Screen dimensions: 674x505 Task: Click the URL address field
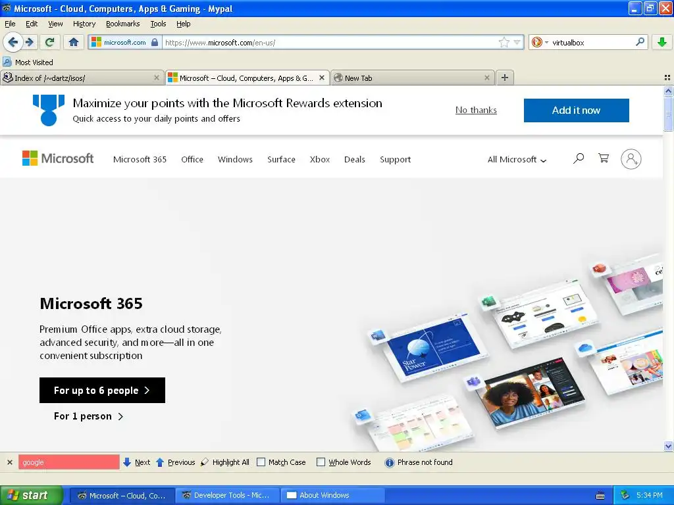329,42
